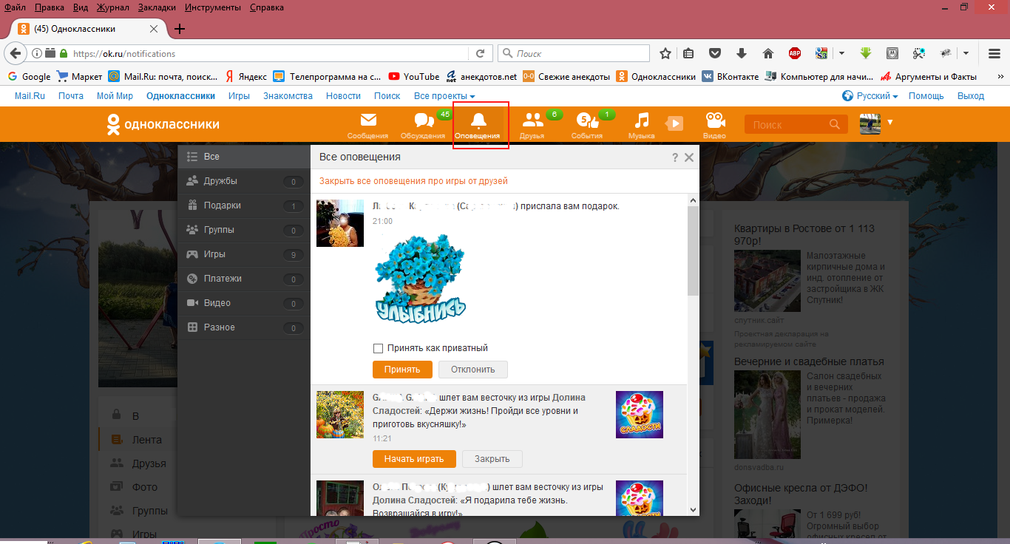
Task: Click the Оповещения bell icon
Action: [478, 120]
